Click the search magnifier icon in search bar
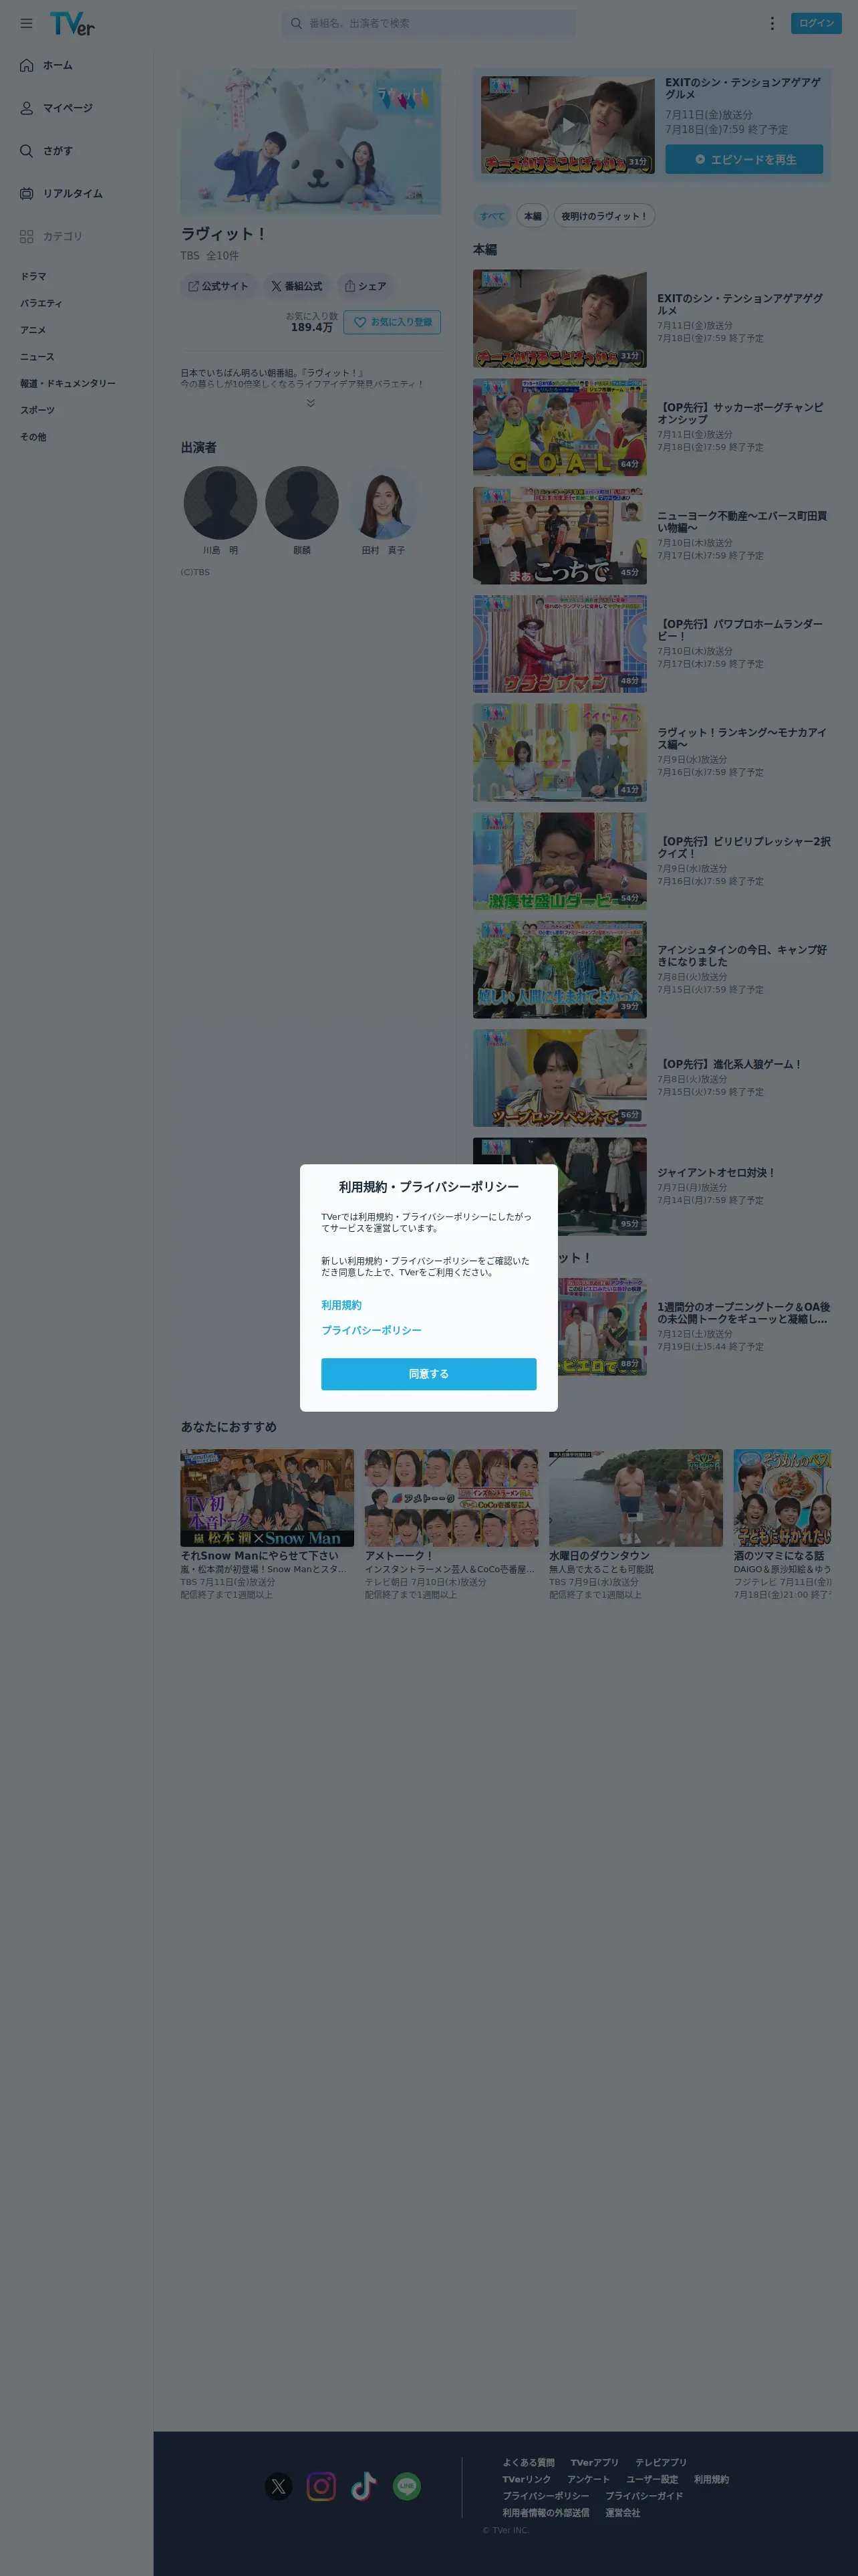This screenshot has height=2576, width=858. pos(295,23)
